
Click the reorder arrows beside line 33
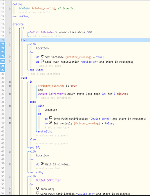click(x=10, y=94)
